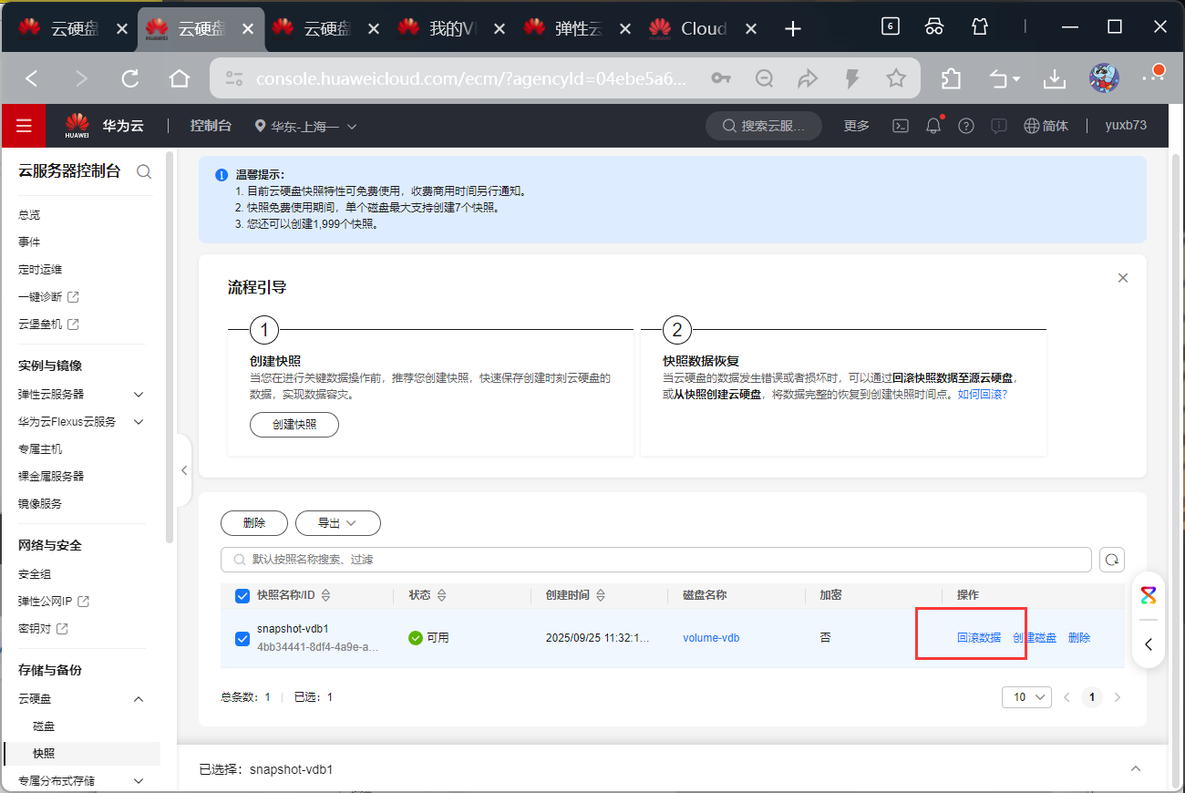Click the browser profile avatar
Image resolution: width=1185 pixels, height=793 pixels.
click(1104, 78)
